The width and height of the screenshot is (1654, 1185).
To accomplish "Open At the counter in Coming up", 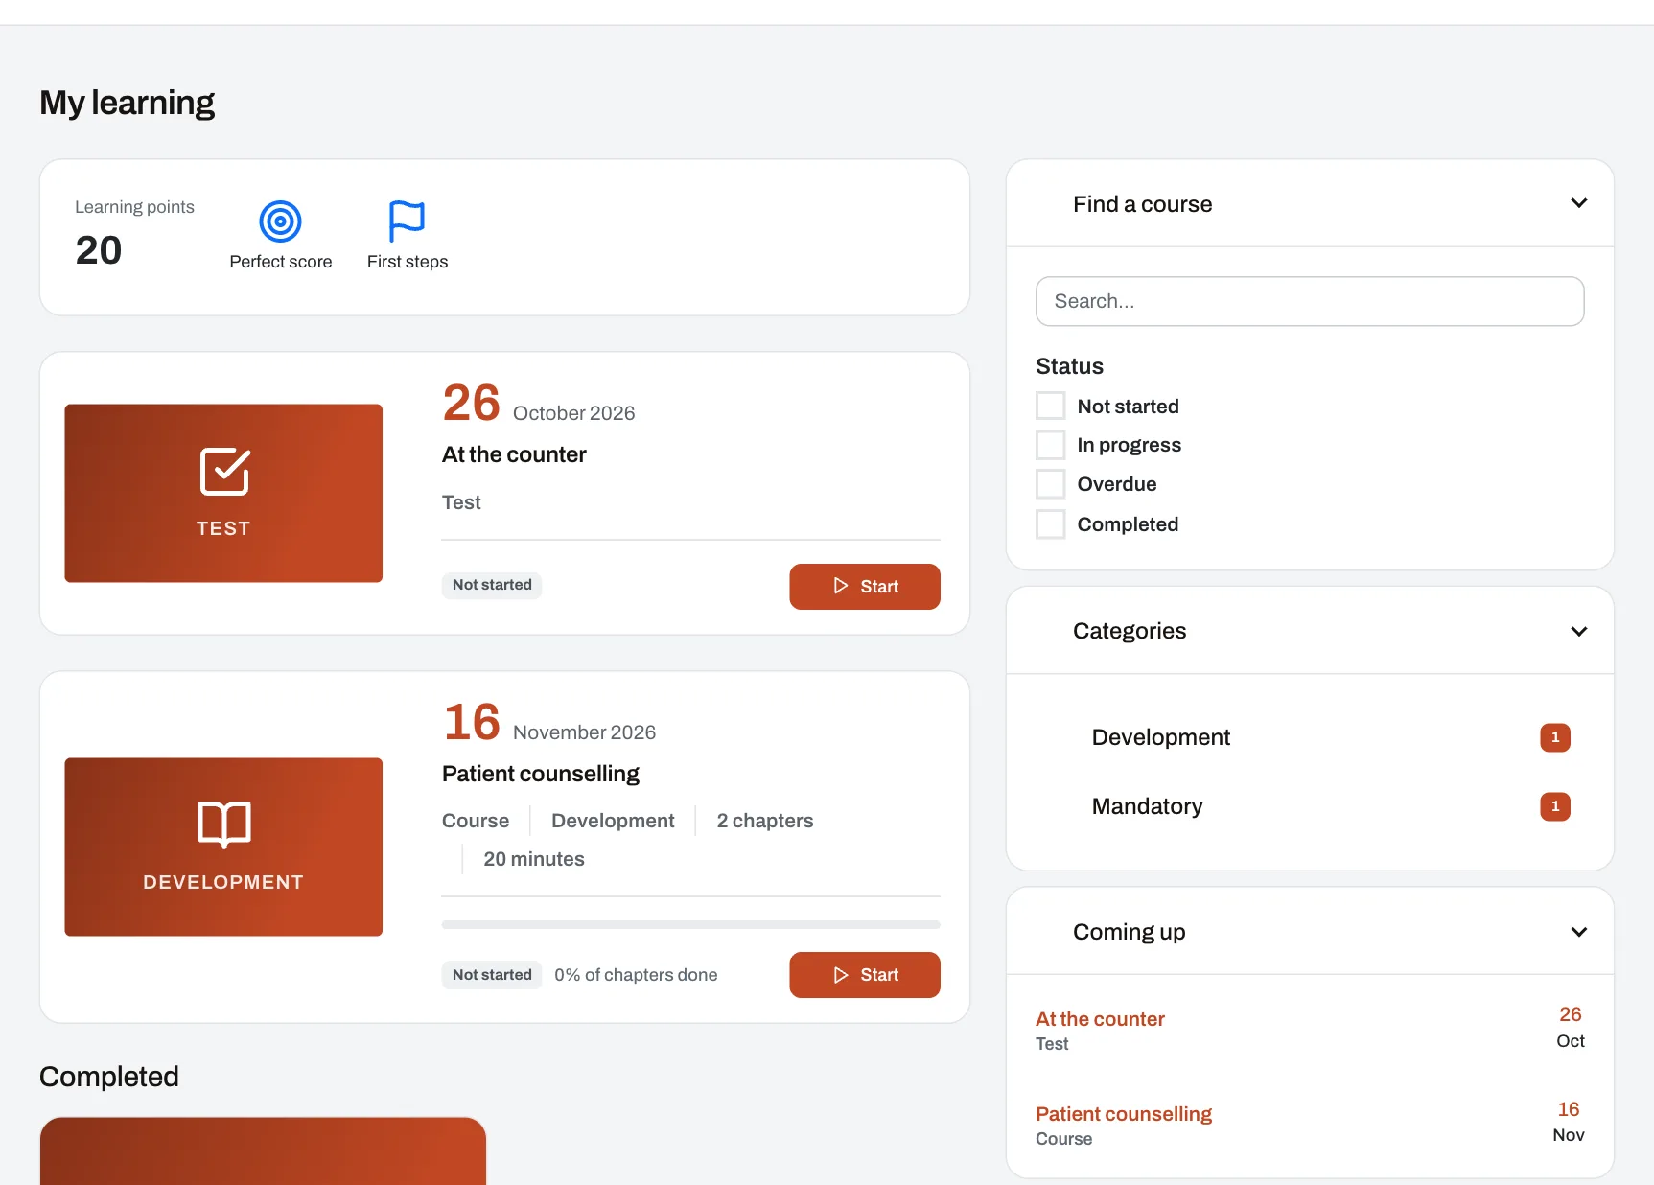I will pos(1100,1019).
